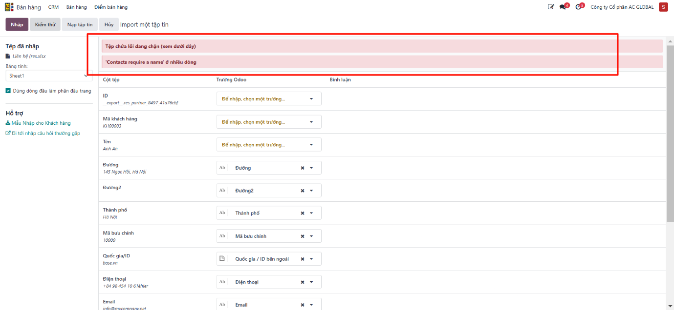674x310 pixels.
Task: Click the Ab type icon of Thành phố field
Action: (222, 213)
